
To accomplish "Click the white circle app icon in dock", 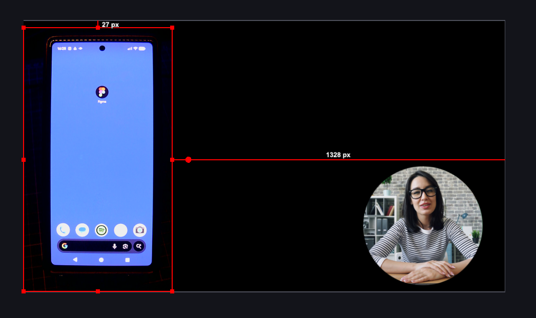I will (120, 230).
